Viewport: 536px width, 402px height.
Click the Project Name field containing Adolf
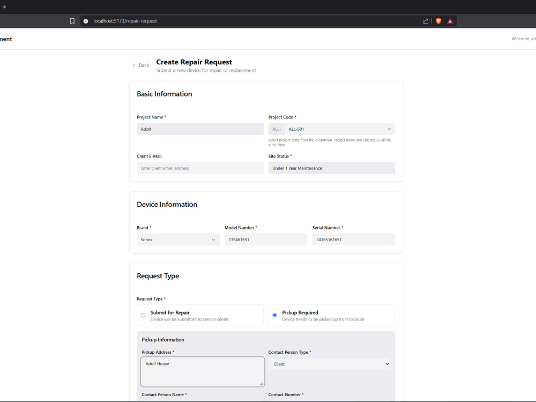point(200,129)
